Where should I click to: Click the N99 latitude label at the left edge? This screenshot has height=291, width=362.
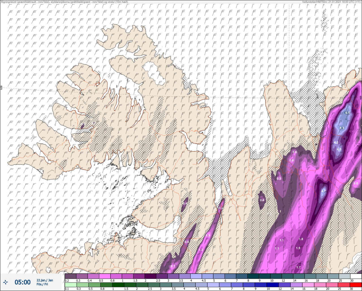click(x=1, y=88)
